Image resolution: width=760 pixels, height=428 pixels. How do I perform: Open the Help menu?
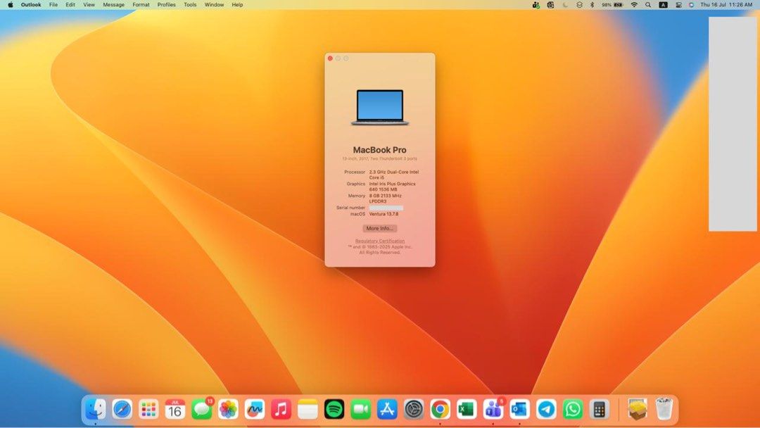[237, 5]
